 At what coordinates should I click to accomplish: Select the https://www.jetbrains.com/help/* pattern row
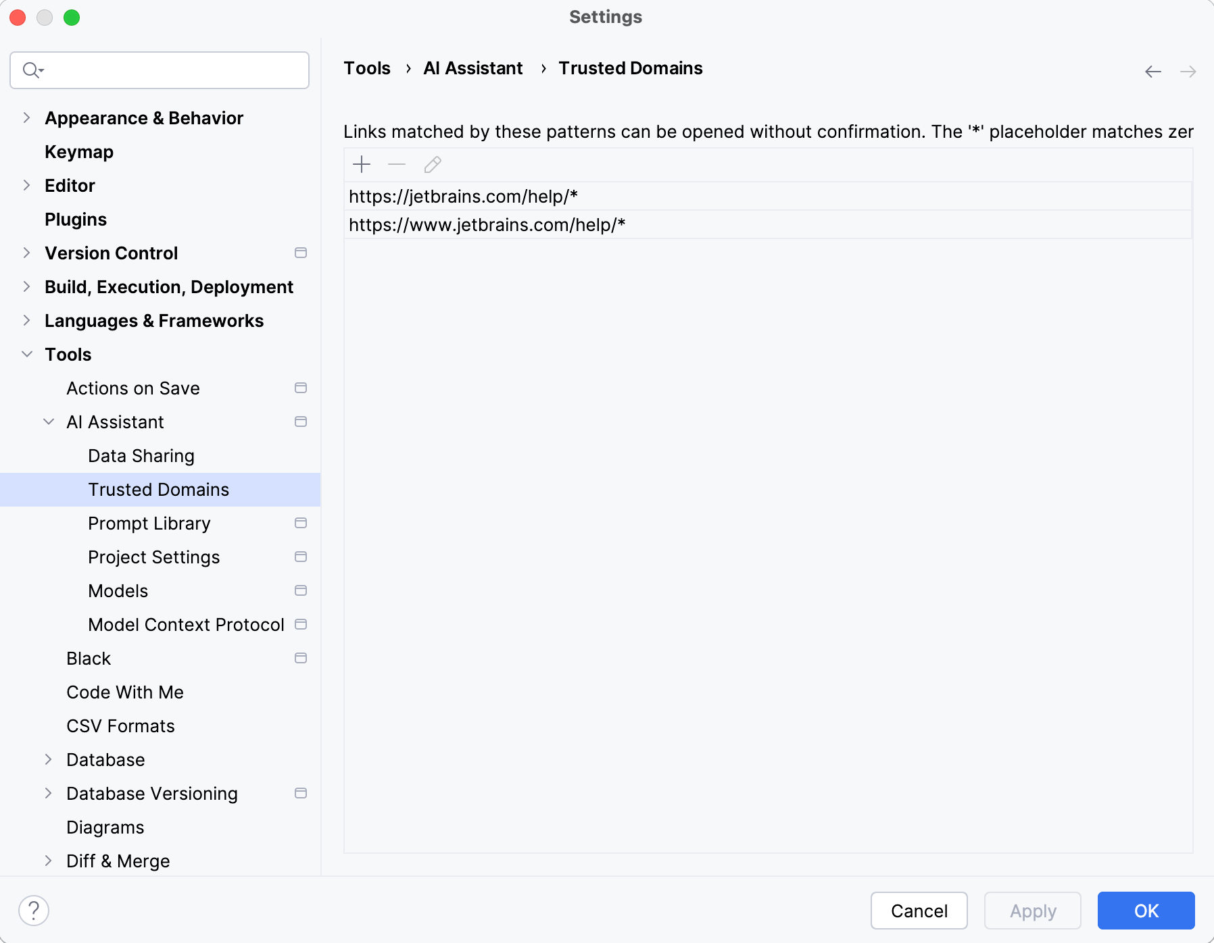click(x=487, y=225)
